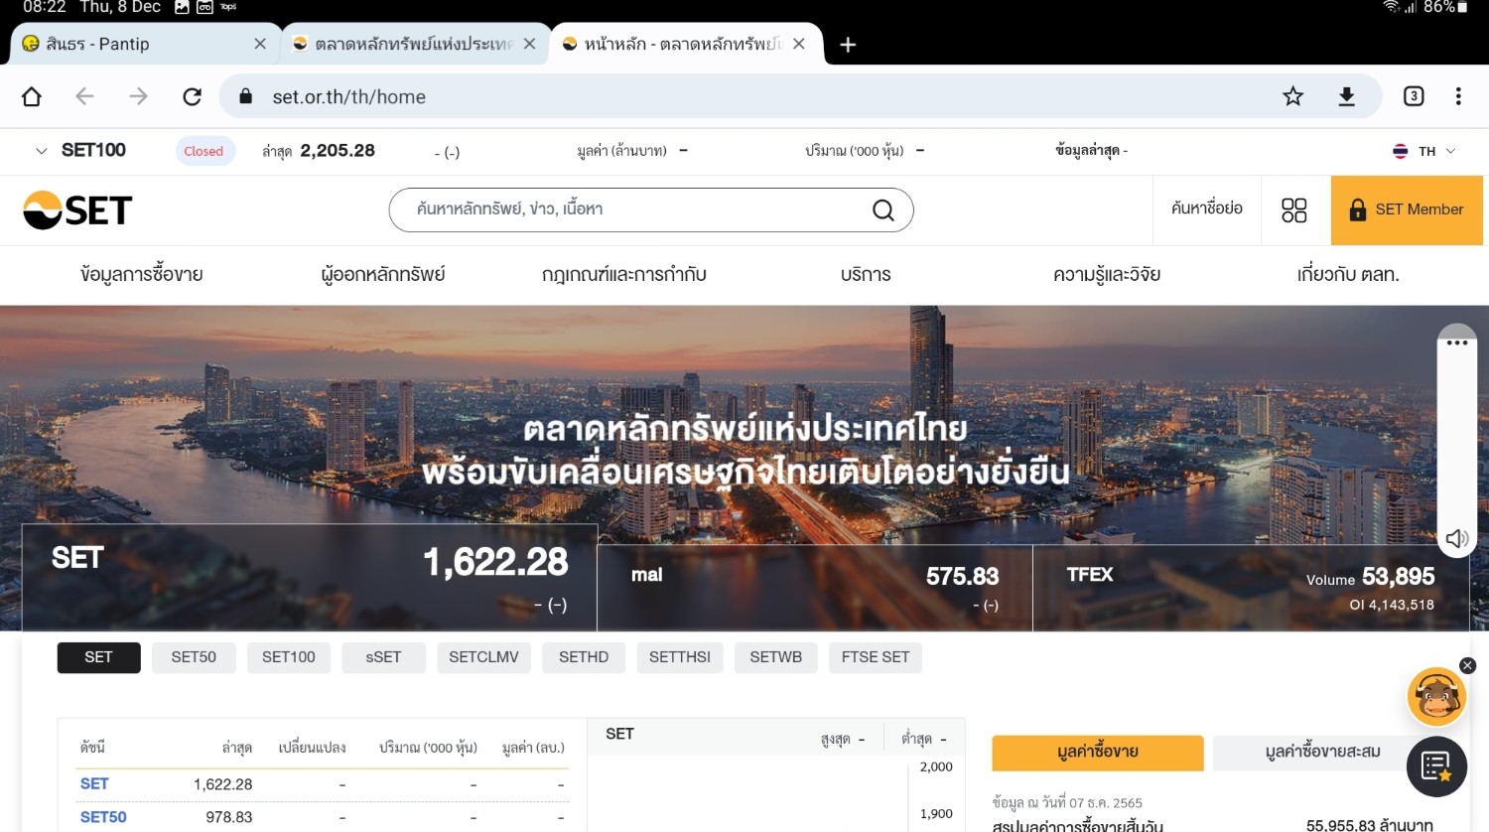Open บริการ menu

866,274
